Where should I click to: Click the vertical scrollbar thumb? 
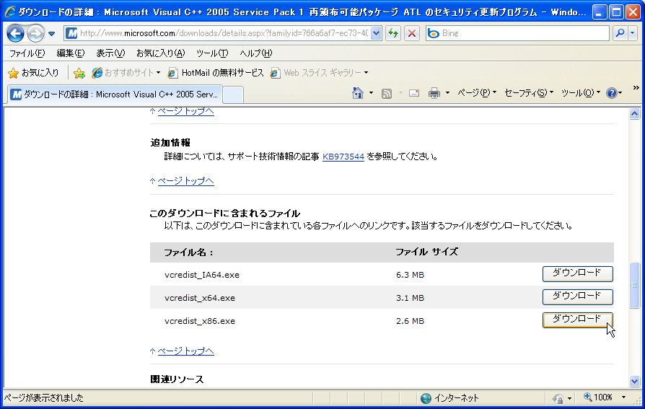coord(634,285)
